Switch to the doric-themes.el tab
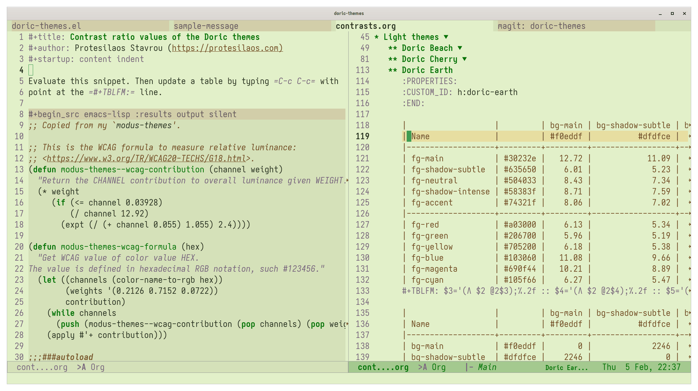This screenshot has height=391, width=698. (46, 26)
